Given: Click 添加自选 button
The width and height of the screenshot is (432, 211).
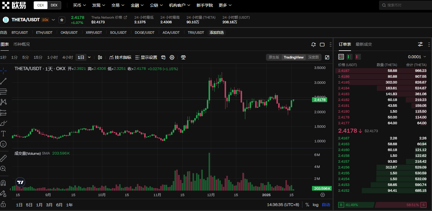Looking at the screenshot, I should click(216, 33).
